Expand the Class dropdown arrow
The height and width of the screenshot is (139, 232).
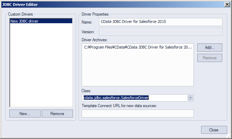pos(190,98)
